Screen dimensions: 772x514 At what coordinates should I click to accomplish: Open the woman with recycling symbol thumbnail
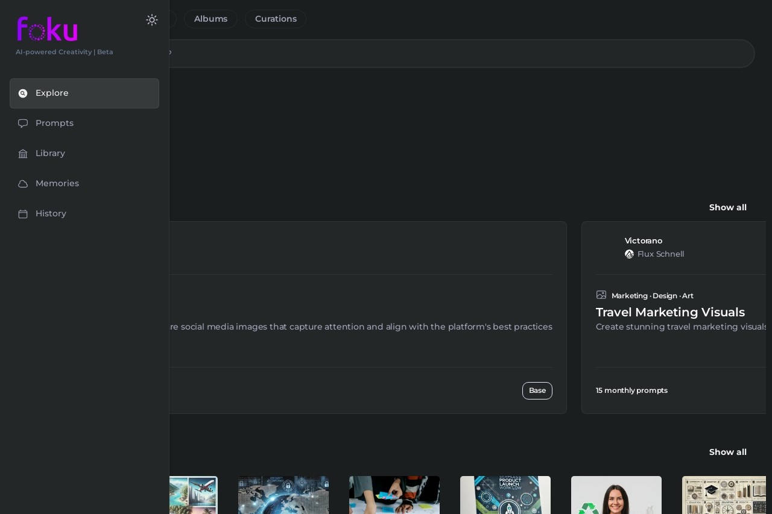(x=616, y=495)
